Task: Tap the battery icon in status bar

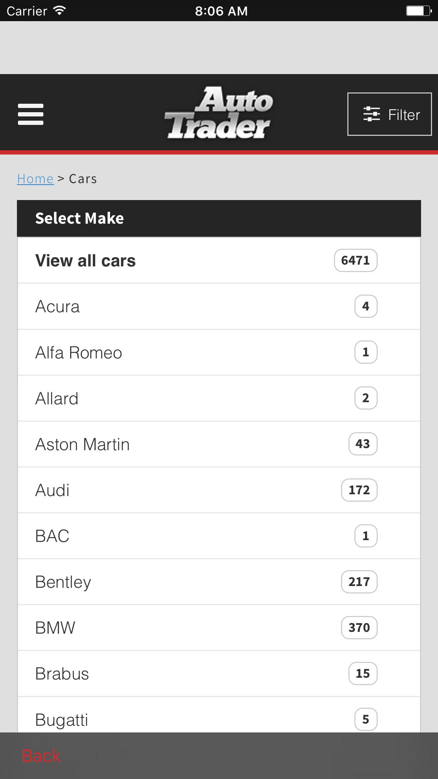Action: 419,11
